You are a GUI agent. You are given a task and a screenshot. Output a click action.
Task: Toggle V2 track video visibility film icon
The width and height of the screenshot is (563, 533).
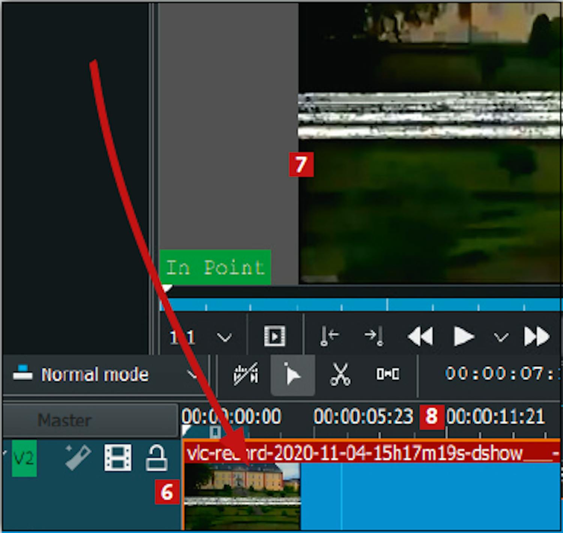click(118, 458)
